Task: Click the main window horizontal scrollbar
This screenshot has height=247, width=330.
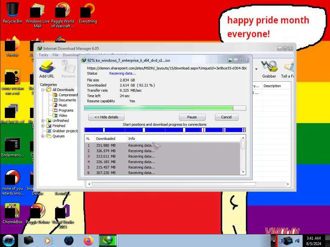Action: [x=174, y=184]
